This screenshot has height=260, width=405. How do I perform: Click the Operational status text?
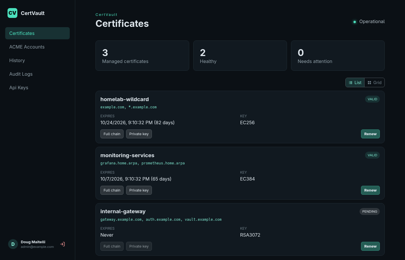coord(372,22)
